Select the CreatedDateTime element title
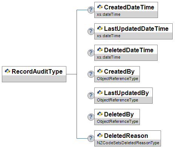The height and width of the screenshot is (148, 181). tap(129, 7)
